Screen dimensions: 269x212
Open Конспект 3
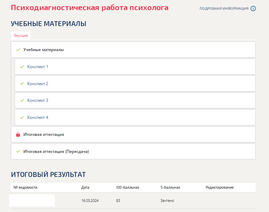(x=135, y=100)
